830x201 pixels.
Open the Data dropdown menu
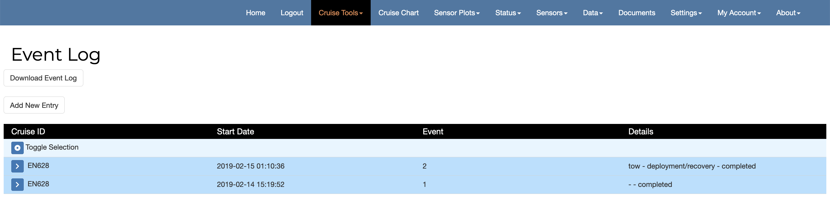pyautogui.click(x=593, y=13)
